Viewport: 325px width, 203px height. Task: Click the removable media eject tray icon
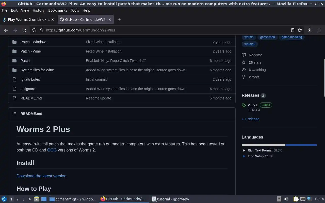279,199
